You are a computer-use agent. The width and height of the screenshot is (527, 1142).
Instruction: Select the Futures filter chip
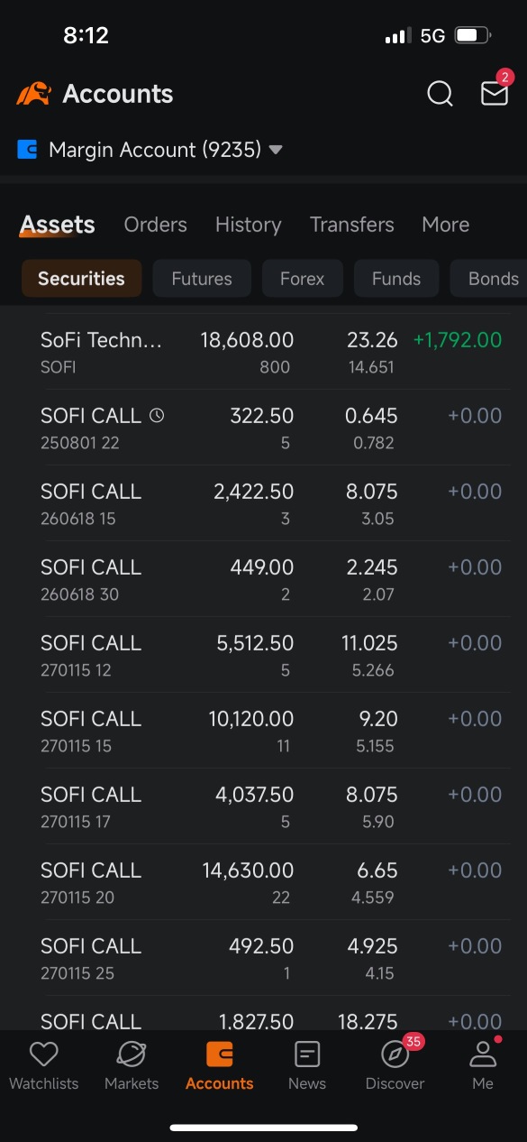pos(202,279)
